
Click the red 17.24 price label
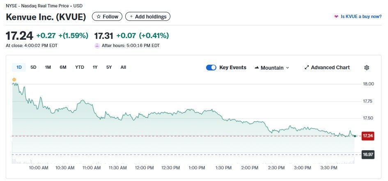(x=367, y=136)
